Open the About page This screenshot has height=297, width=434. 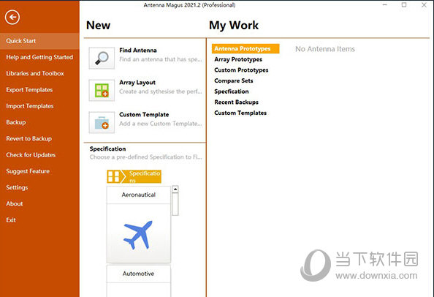39,203
